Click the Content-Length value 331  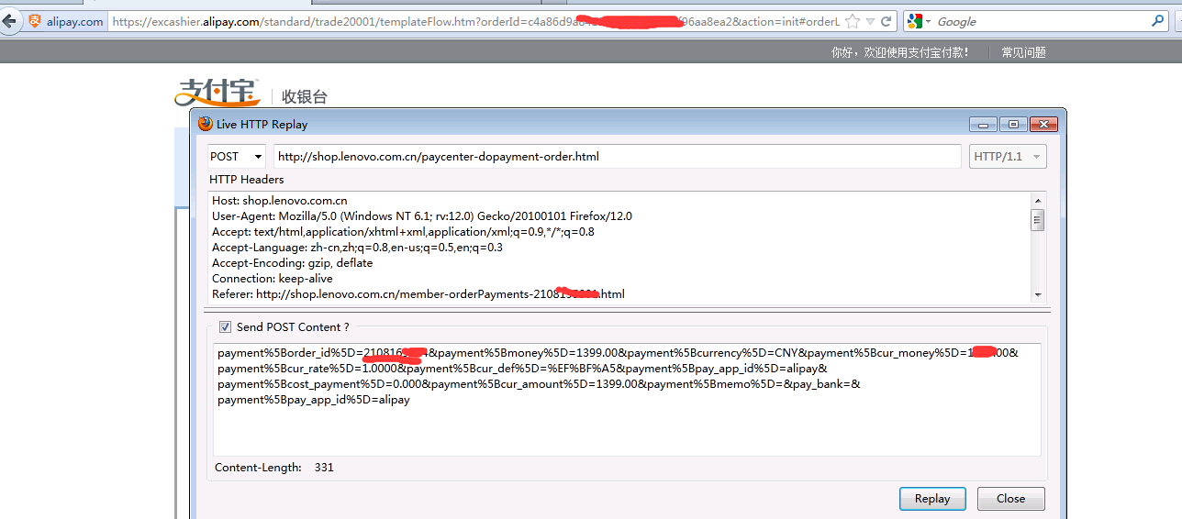click(324, 467)
